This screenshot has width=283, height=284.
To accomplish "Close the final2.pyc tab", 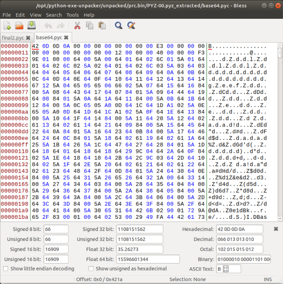I will (x=28, y=38).
